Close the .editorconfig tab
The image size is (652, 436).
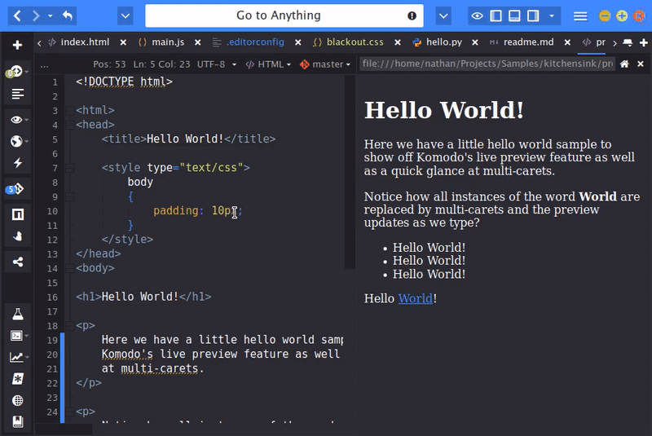point(298,42)
